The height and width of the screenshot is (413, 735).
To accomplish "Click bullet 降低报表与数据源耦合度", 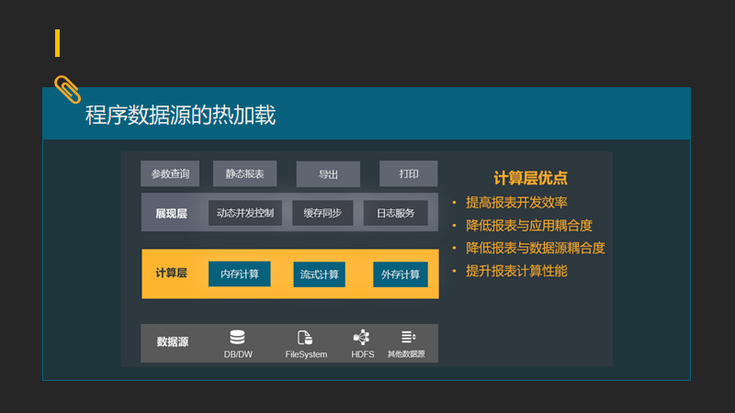I will coord(536,248).
